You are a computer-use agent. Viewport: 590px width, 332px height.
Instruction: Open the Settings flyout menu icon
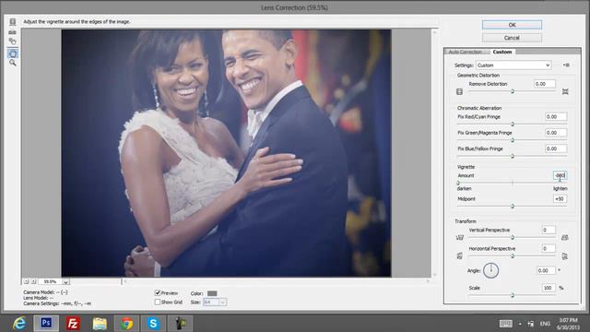[x=566, y=65]
